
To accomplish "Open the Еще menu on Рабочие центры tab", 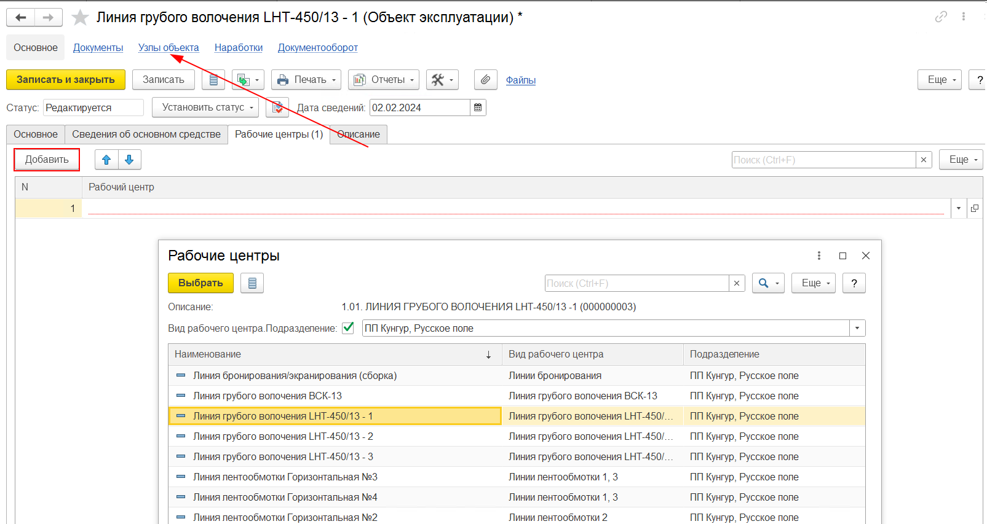I will (961, 160).
